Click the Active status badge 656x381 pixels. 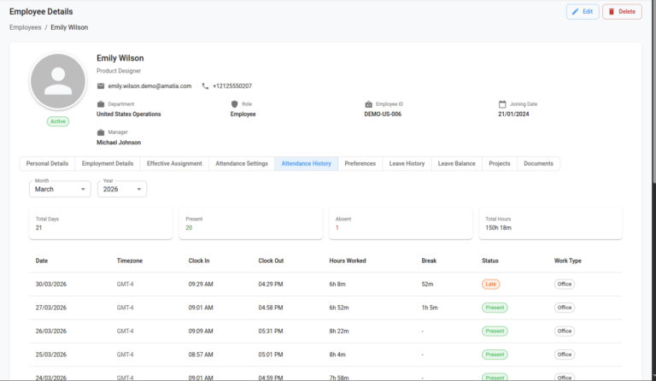click(x=58, y=121)
